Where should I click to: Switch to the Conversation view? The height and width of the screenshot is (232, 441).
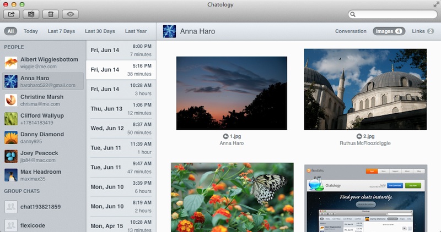[351, 31]
